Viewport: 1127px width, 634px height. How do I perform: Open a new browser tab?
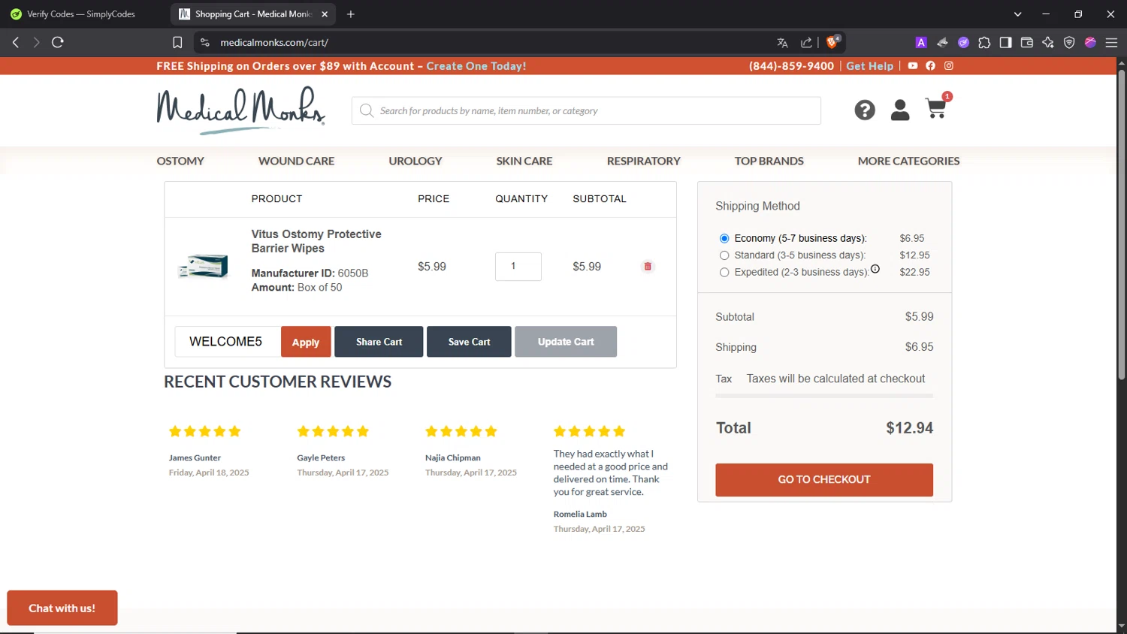coord(351,14)
